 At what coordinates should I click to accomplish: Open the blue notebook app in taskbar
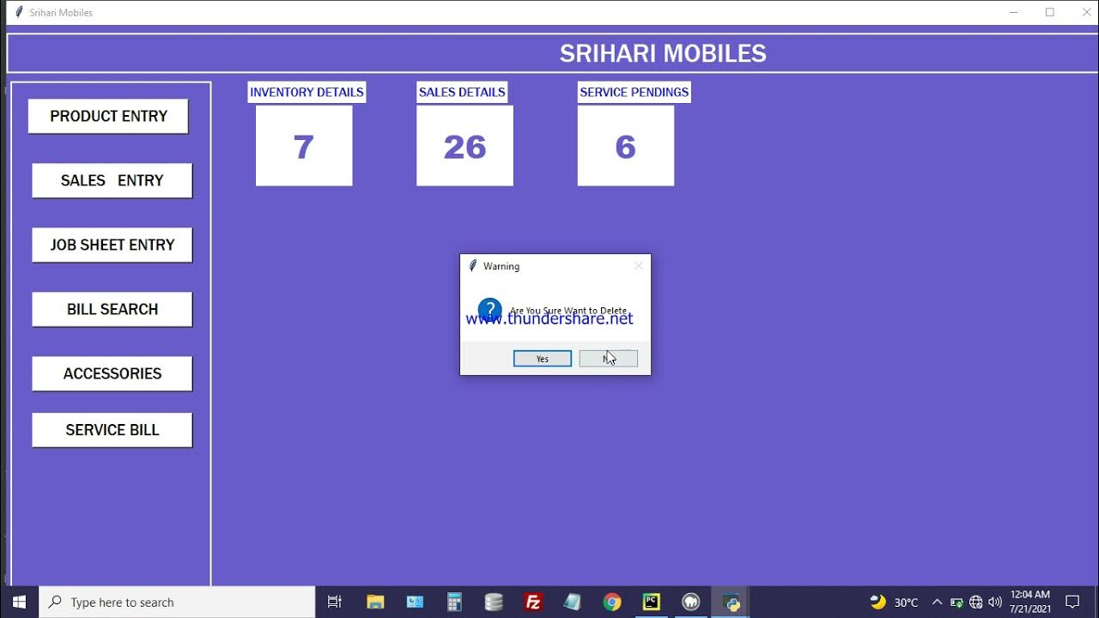pos(573,602)
